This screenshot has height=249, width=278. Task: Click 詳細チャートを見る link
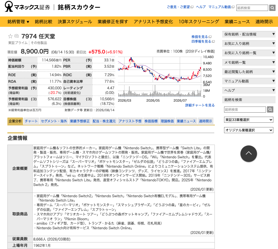click(x=200, y=105)
